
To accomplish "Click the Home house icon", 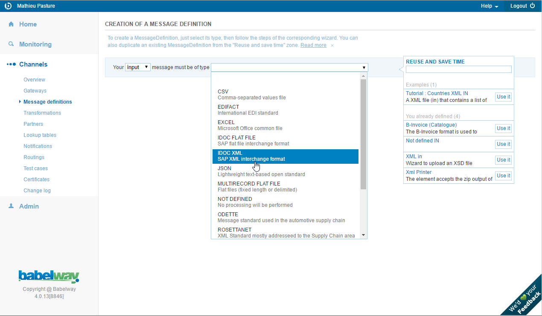I will tap(11, 24).
